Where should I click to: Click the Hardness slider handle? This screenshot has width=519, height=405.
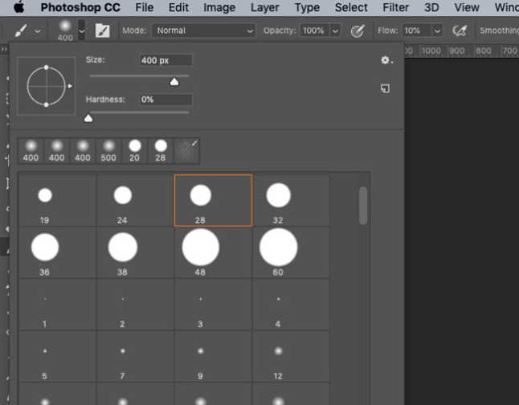coord(88,118)
